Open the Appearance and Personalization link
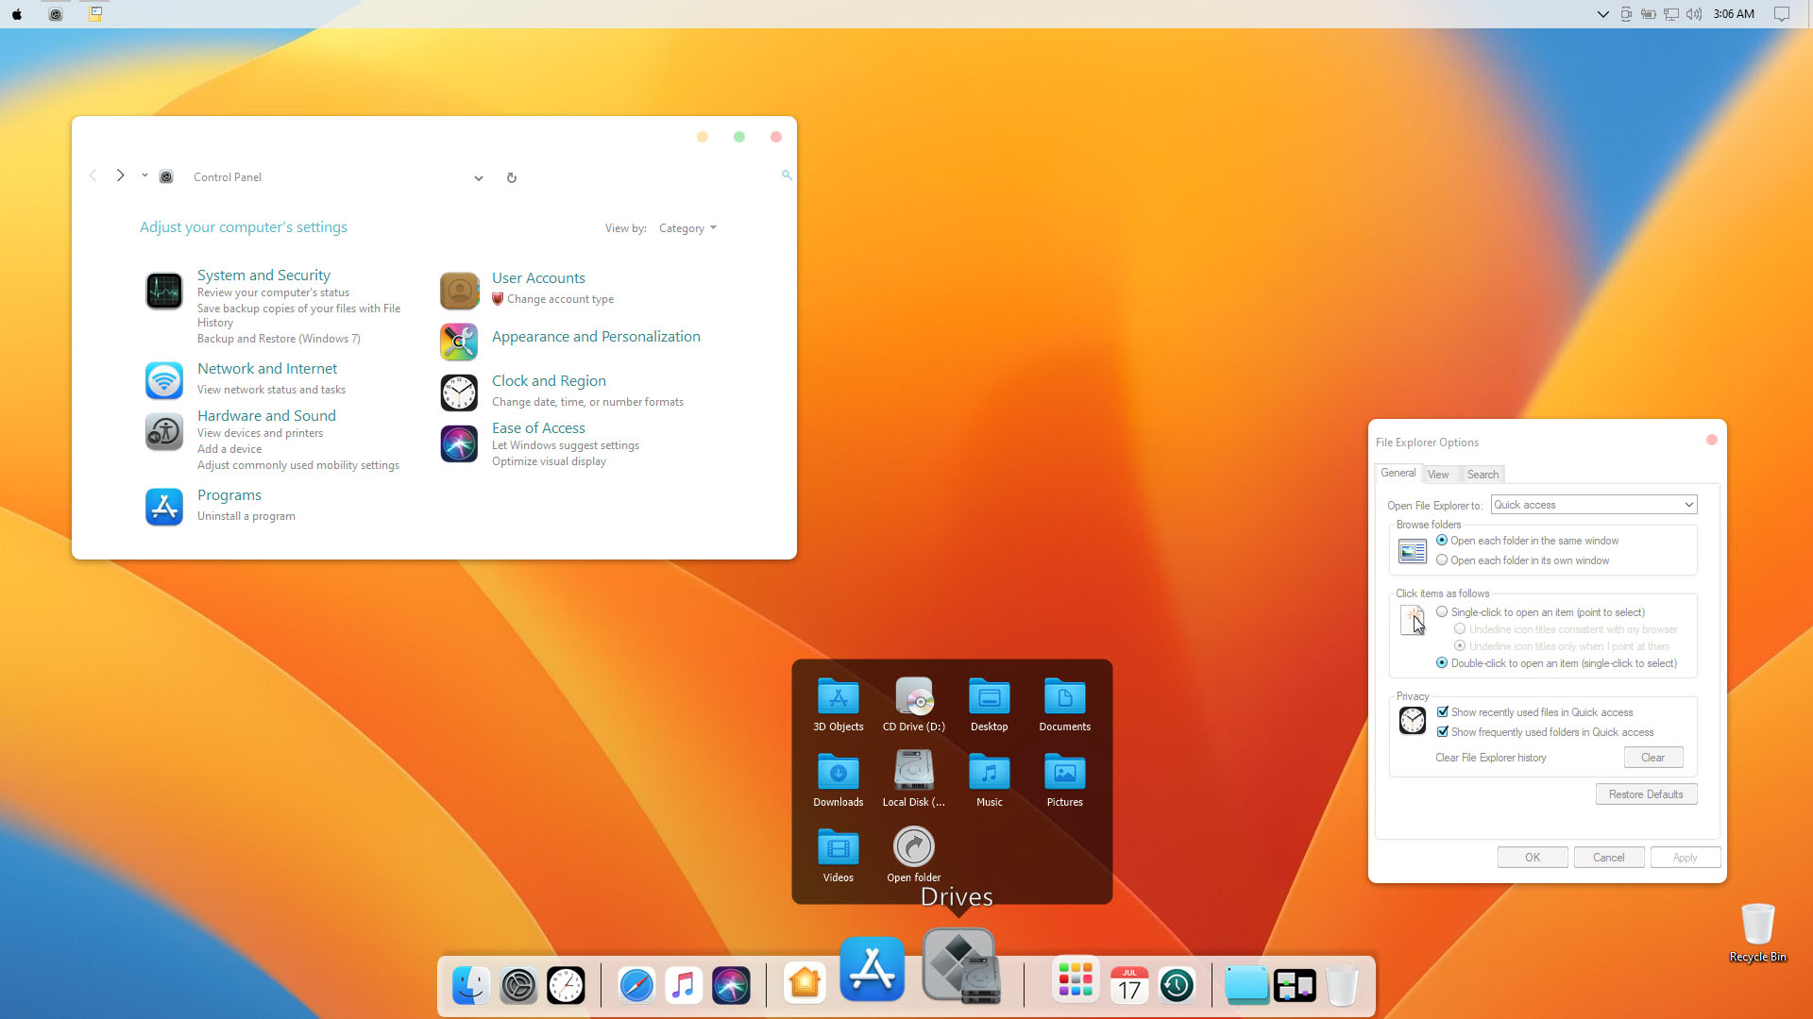This screenshot has width=1813, height=1019. [x=596, y=337]
